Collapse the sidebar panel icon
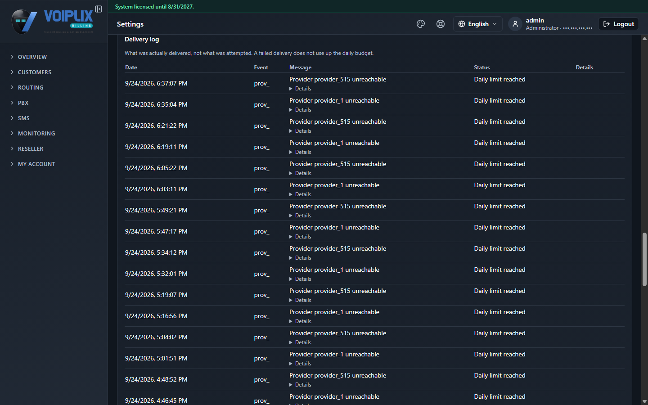 click(x=99, y=9)
